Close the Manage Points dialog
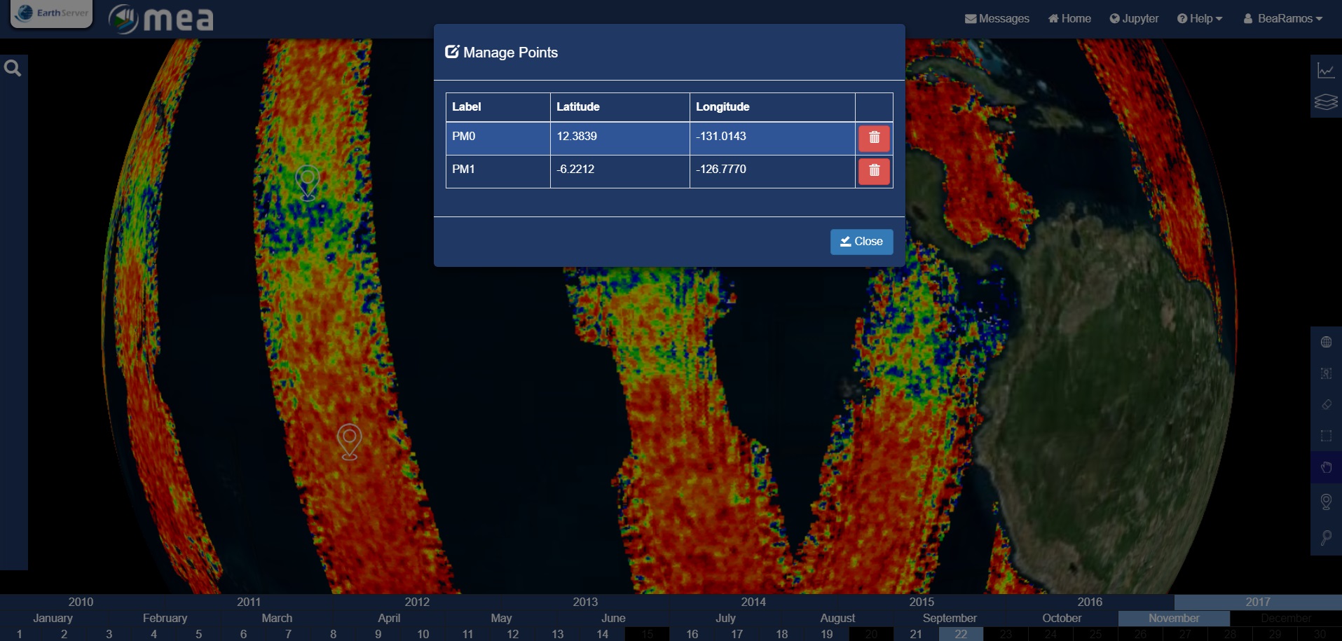Image resolution: width=1342 pixels, height=641 pixels. [861, 242]
